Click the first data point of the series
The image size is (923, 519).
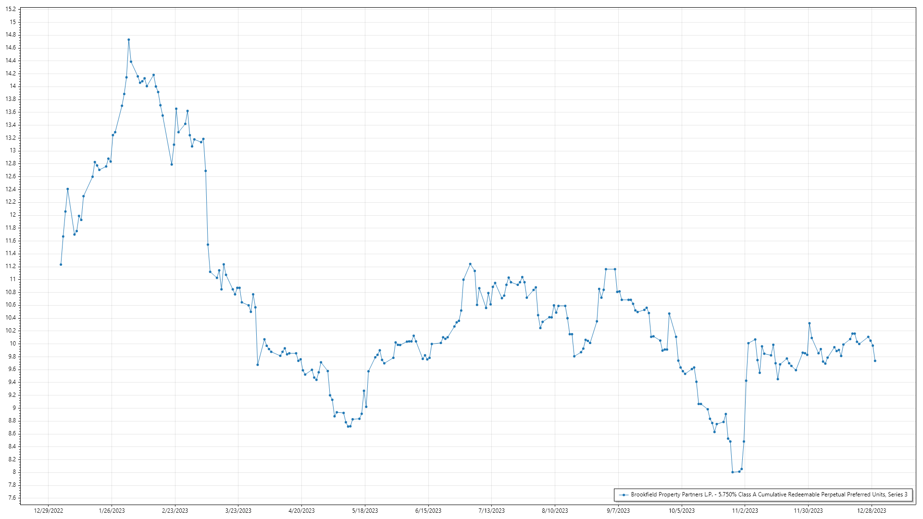click(x=61, y=264)
